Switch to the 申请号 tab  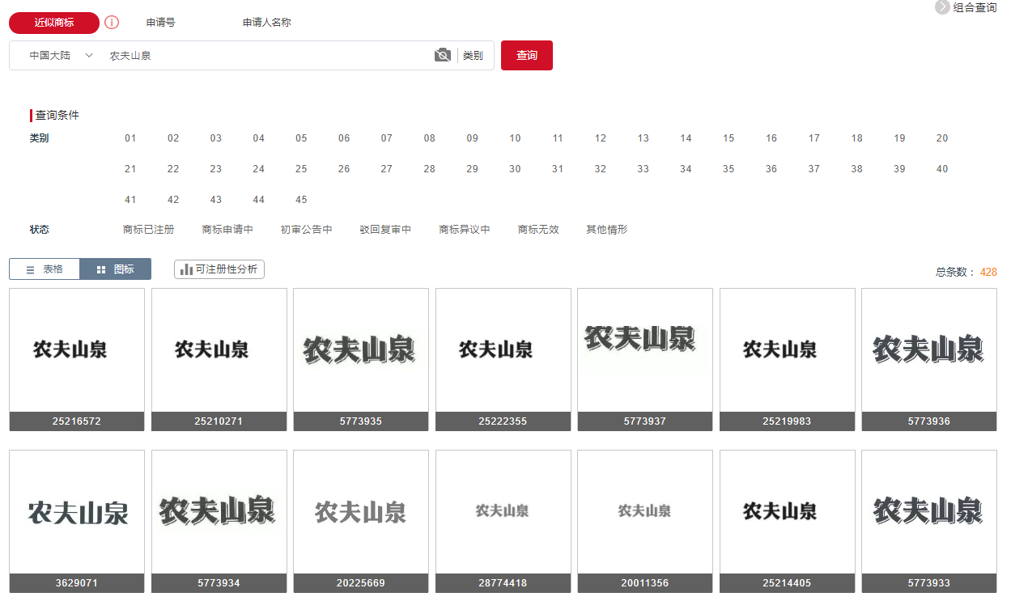(160, 23)
